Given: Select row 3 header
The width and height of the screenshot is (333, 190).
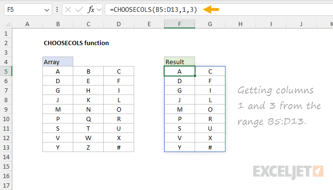Looking at the screenshot, I should (x=6, y=52).
